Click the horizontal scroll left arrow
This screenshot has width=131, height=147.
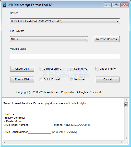5,142
